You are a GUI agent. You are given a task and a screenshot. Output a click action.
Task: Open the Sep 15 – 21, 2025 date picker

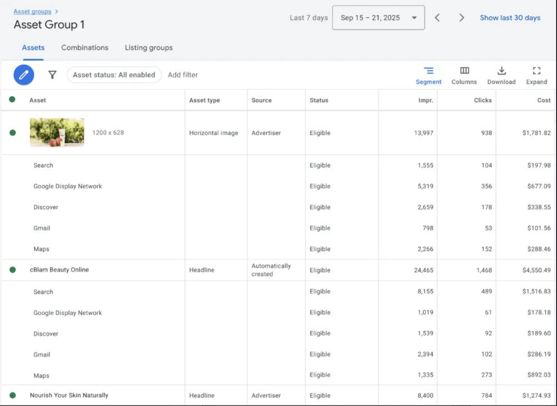click(x=378, y=17)
